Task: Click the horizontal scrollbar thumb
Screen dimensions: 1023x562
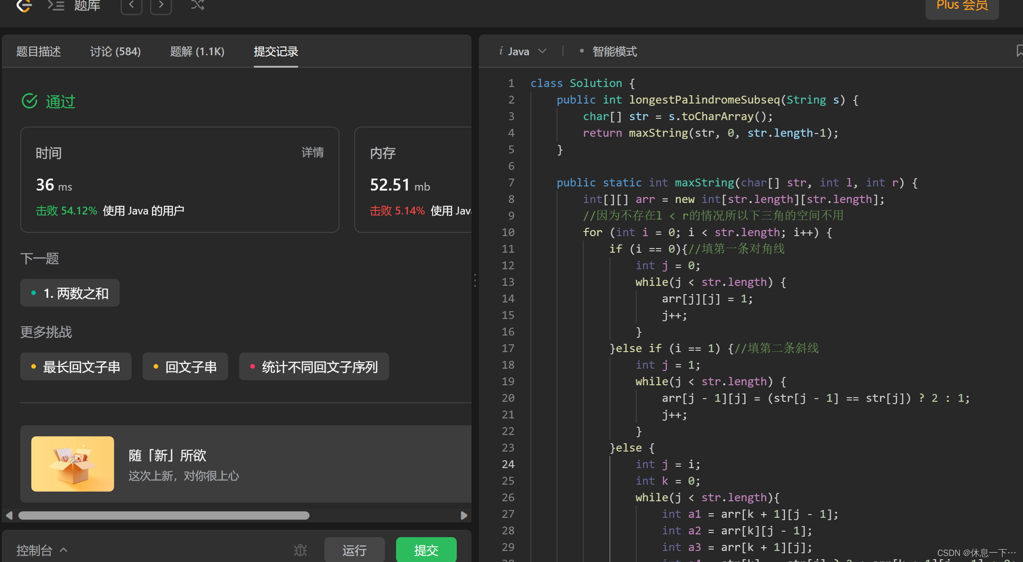Action: click(164, 516)
